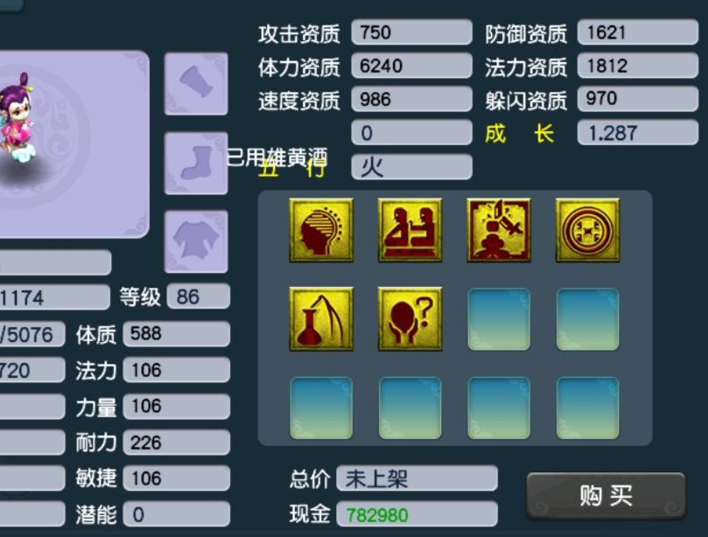Click the 总价 field showing 未上架
708x537 pixels.
pyautogui.click(x=417, y=478)
